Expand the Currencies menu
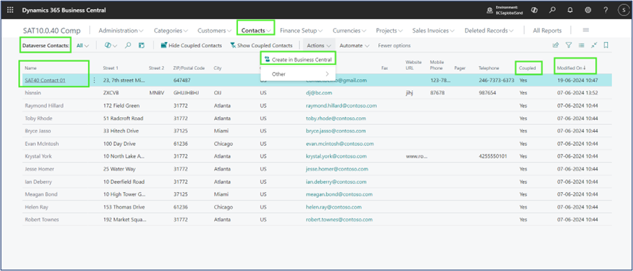Viewport: 633px width, 271px height. point(350,30)
